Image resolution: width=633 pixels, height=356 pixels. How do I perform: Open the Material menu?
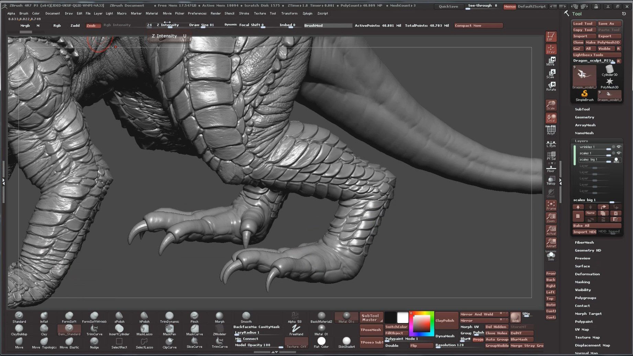click(152, 13)
